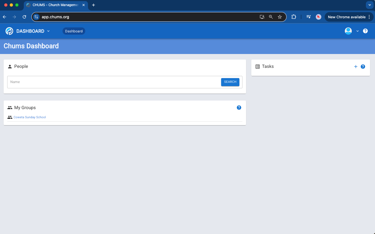This screenshot has height=234, width=375.
Task: Reload the page
Action: tap(24, 17)
